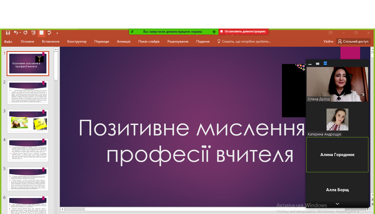Open the Показ слайдів ribbon tab

point(149,41)
